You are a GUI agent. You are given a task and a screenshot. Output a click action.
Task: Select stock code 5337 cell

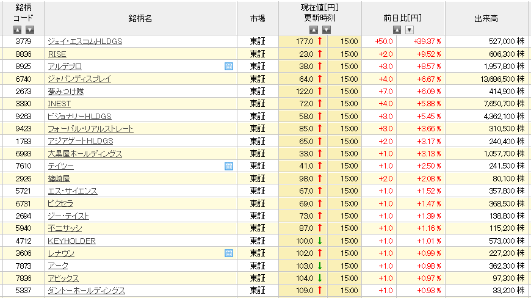point(23,291)
